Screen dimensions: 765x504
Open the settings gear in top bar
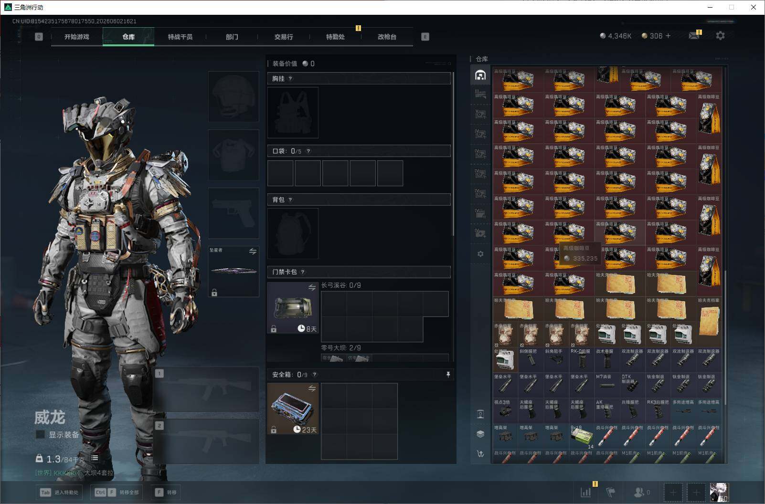click(720, 36)
